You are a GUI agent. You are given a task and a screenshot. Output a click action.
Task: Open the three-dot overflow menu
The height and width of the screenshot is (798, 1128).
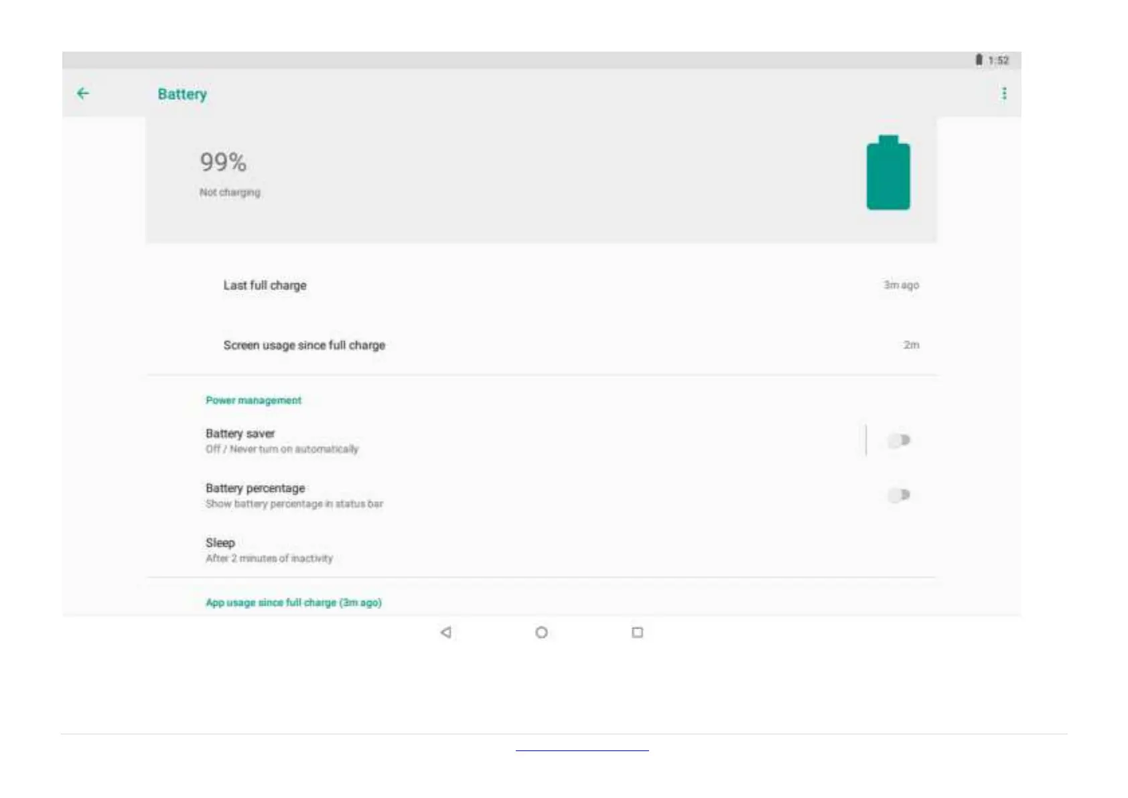[x=1004, y=94]
